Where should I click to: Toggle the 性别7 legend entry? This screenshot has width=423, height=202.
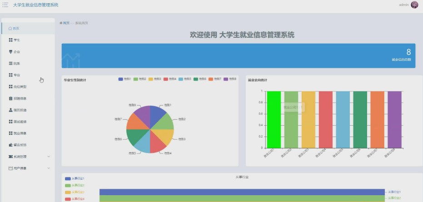click(x=215, y=79)
